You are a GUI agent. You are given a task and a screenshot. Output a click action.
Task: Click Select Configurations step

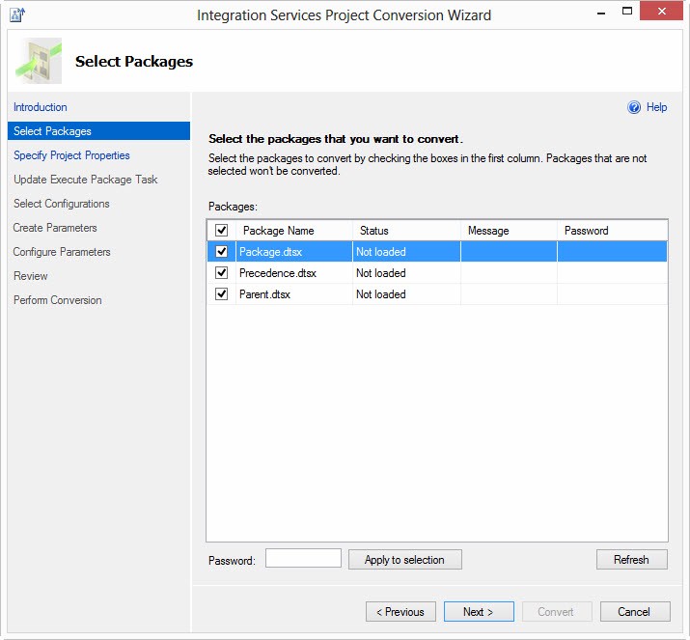tap(61, 204)
